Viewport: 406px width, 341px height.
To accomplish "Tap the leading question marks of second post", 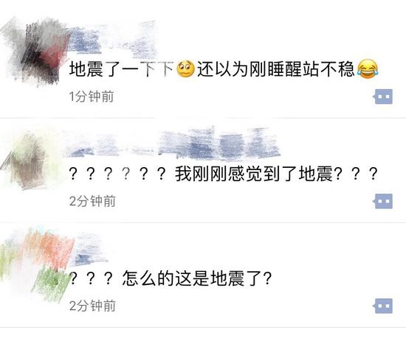I will pyautogui.click(x=118, y=174).
